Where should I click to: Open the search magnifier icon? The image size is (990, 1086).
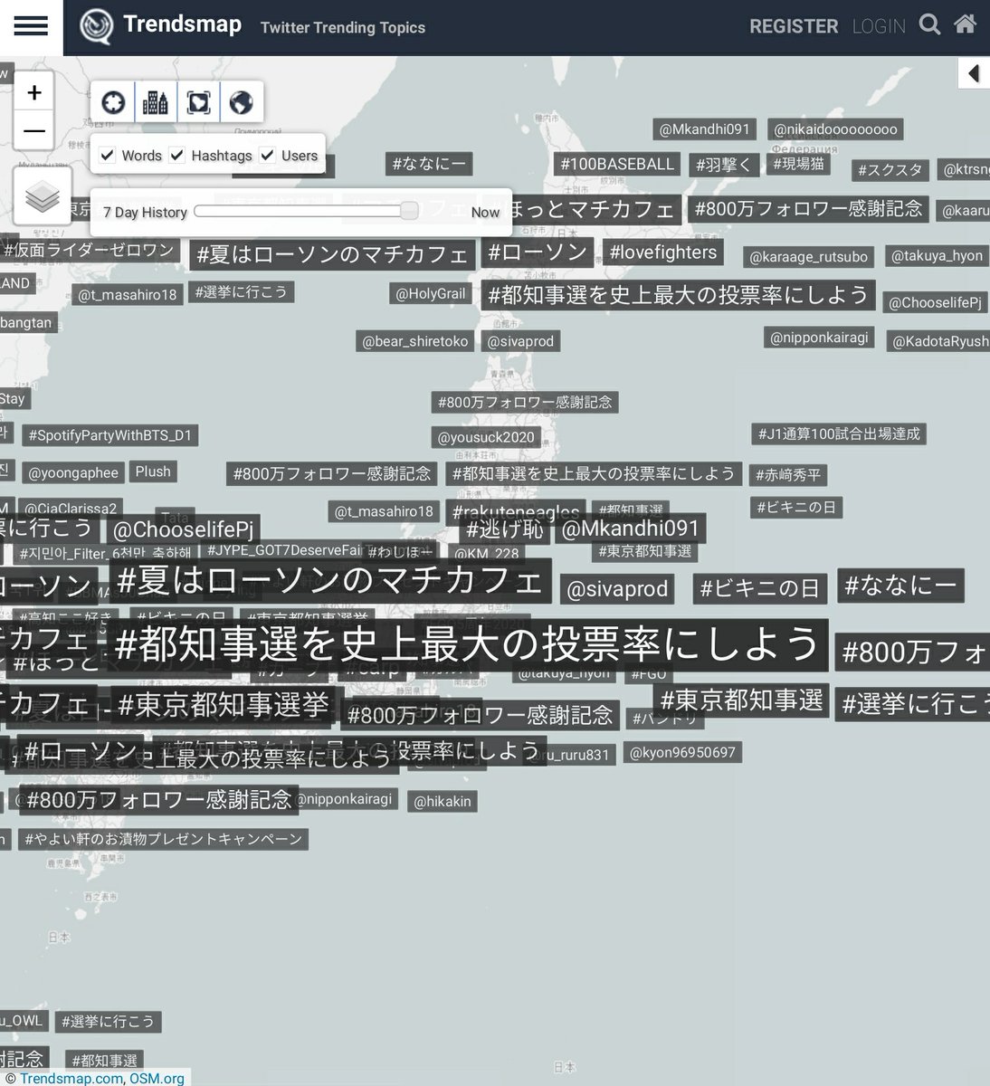(x=930, y=24)
